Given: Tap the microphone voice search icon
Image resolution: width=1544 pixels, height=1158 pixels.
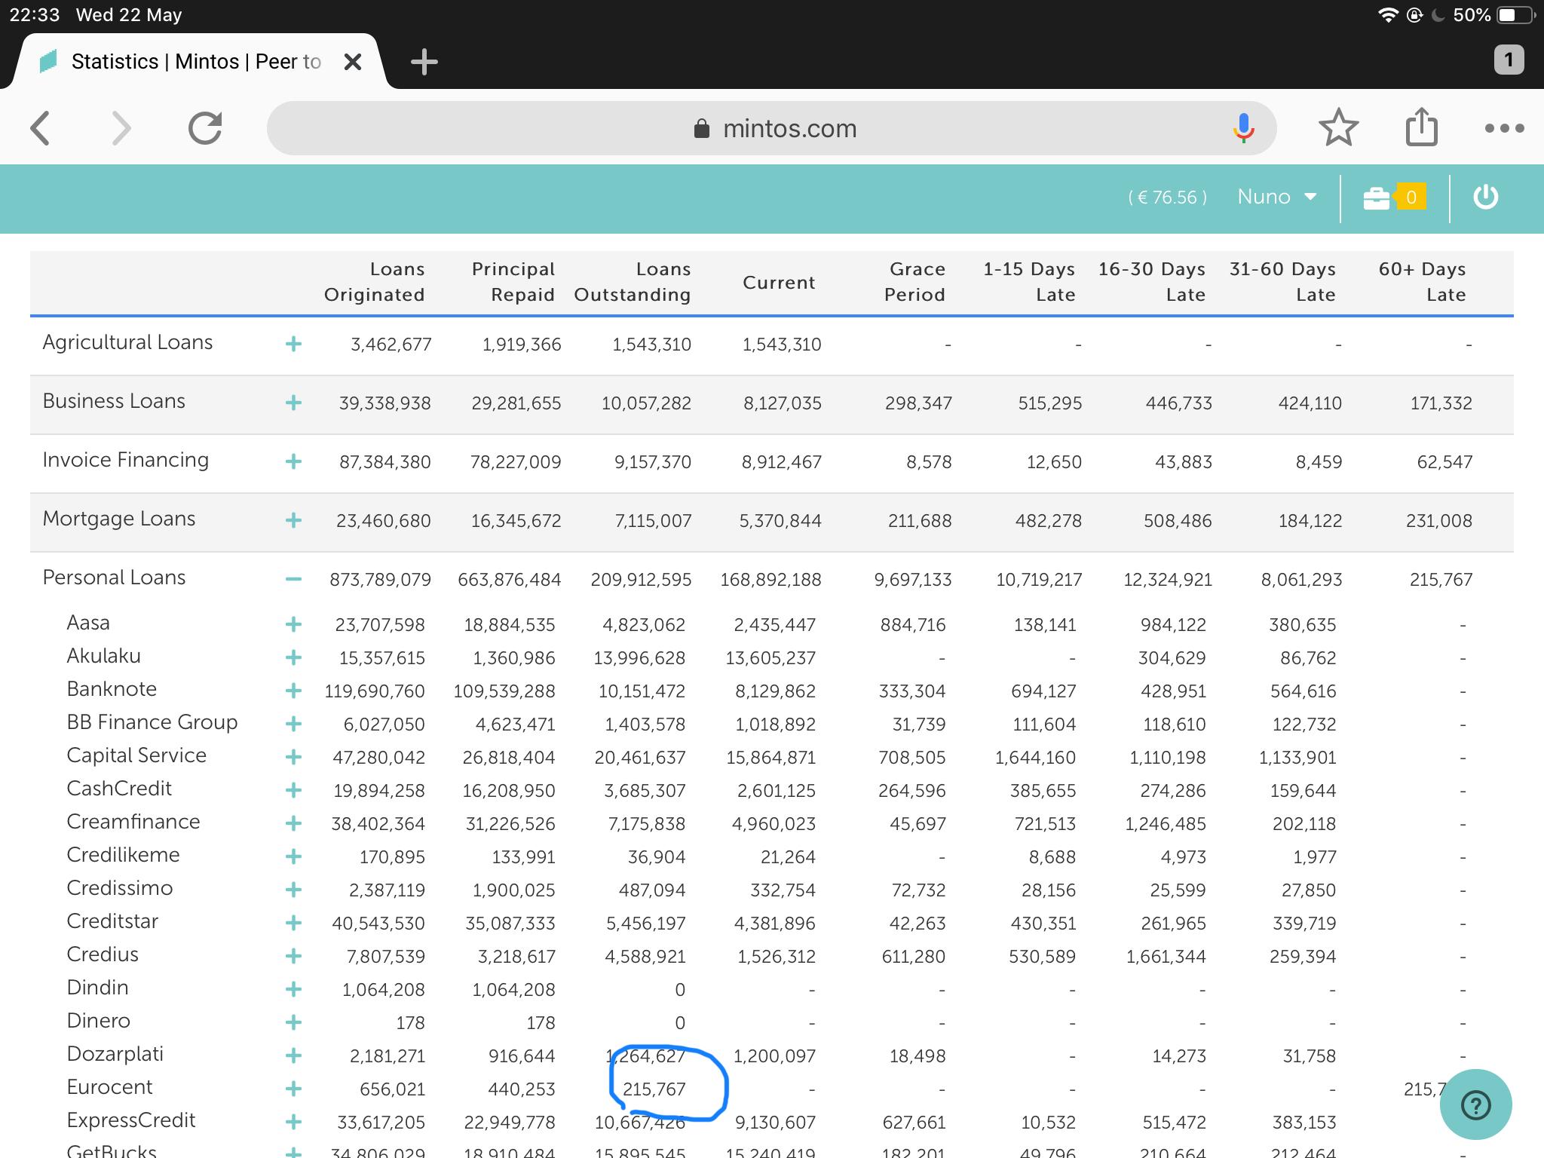Looking at the screenshot, I should tap(1243, 128).
